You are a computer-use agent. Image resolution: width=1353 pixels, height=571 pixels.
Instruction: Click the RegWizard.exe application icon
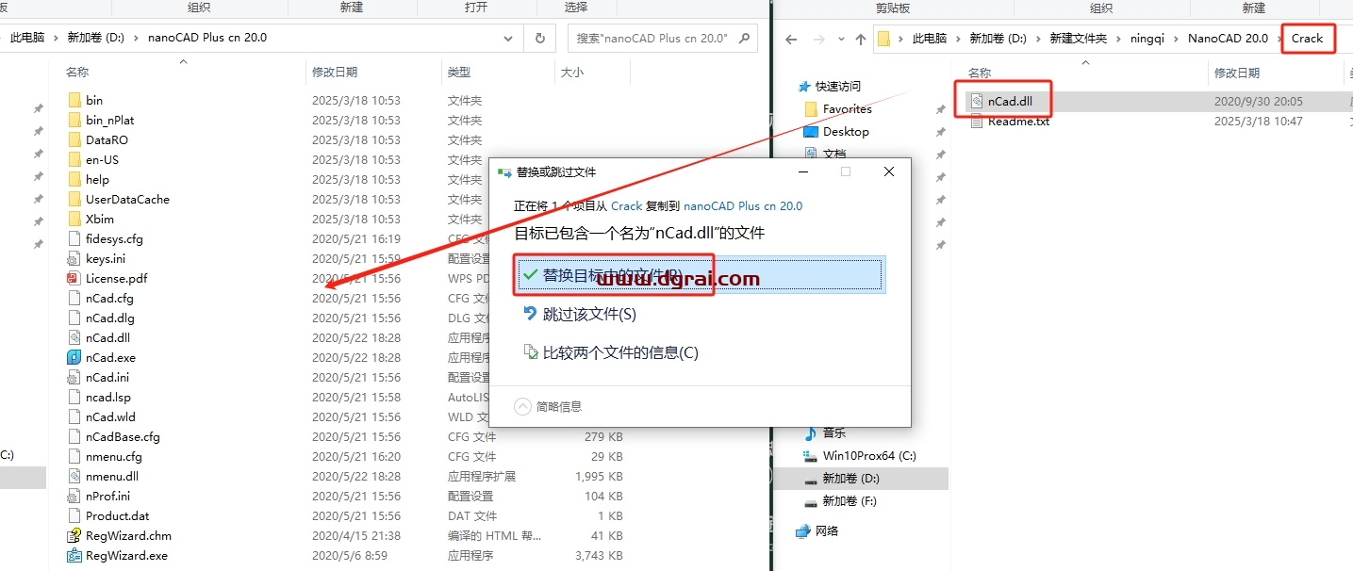pyautogui.click(x=74, y=555)
